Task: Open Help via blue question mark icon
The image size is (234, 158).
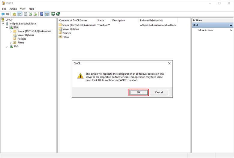Action: point(42,14)
